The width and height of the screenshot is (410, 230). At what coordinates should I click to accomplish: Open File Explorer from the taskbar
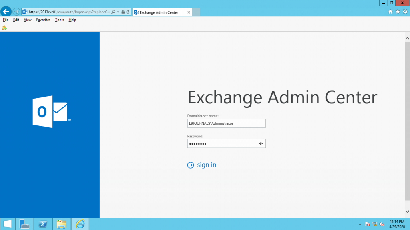61,224
